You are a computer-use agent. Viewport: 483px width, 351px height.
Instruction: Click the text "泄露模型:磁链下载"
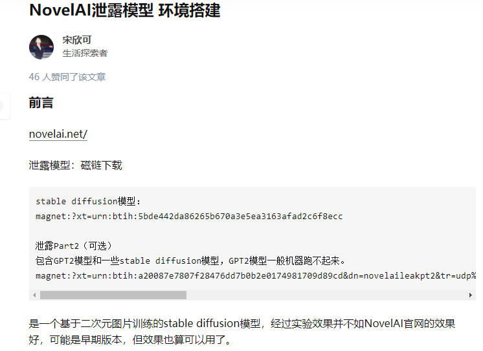click(76, 165)
